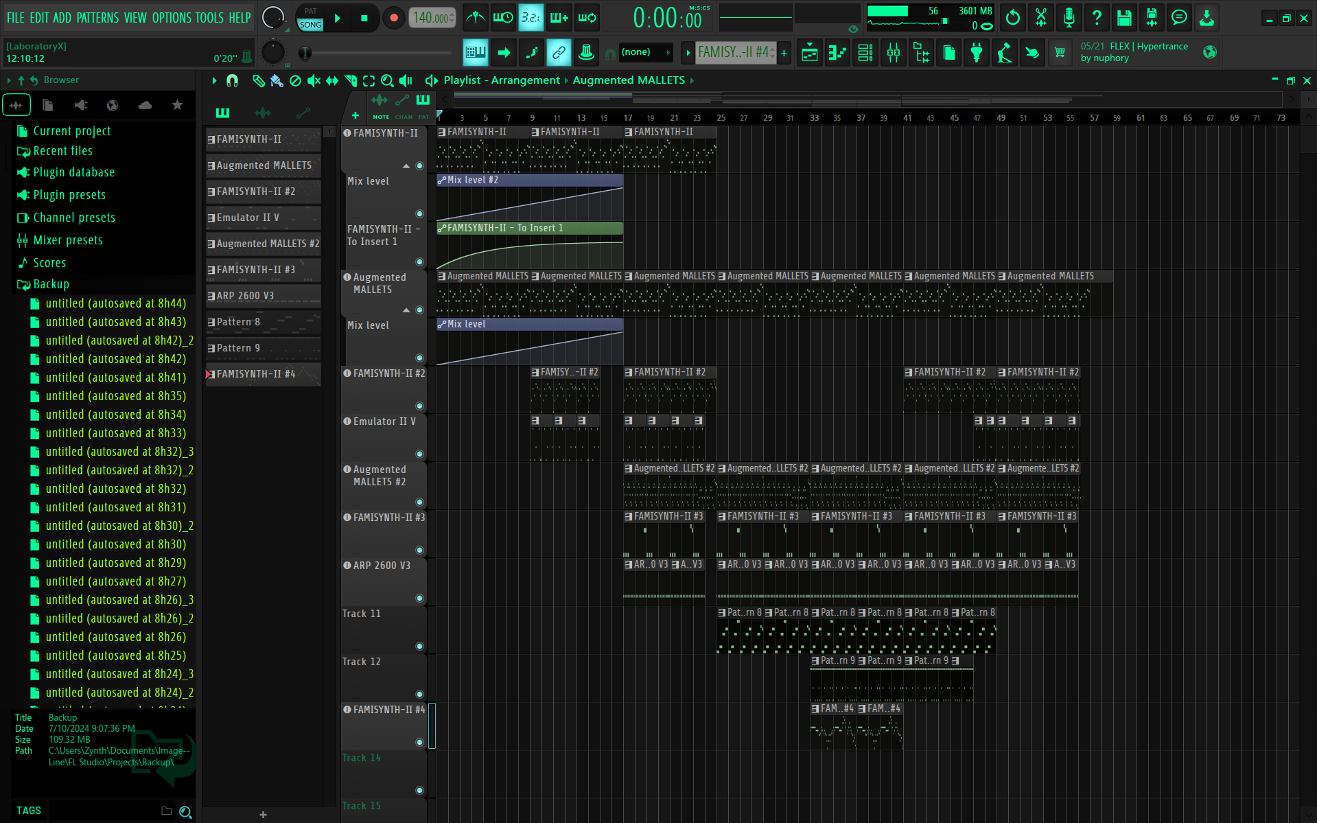
Task: Open the (none) snap dropdown
Action: [645, 52]
